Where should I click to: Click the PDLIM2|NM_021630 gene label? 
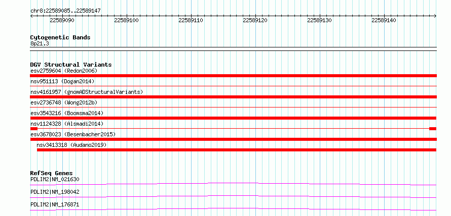click(55, 179)
